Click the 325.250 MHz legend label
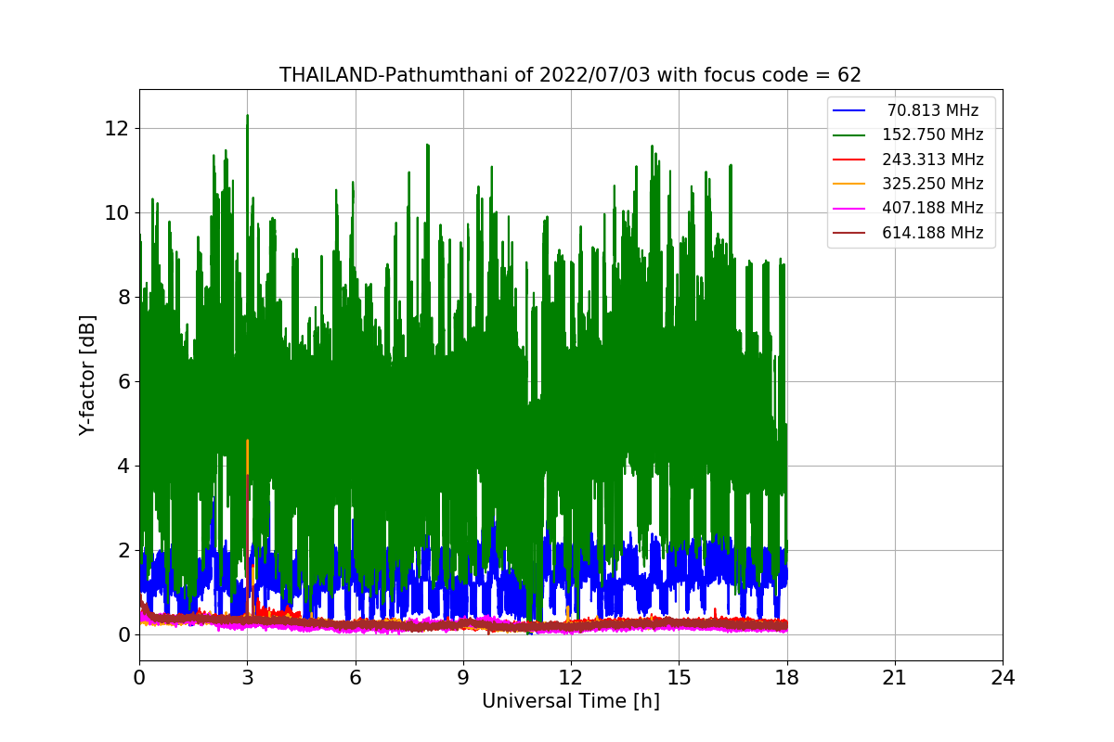Viewport: 1114px width, 742px height. point(933,184)
